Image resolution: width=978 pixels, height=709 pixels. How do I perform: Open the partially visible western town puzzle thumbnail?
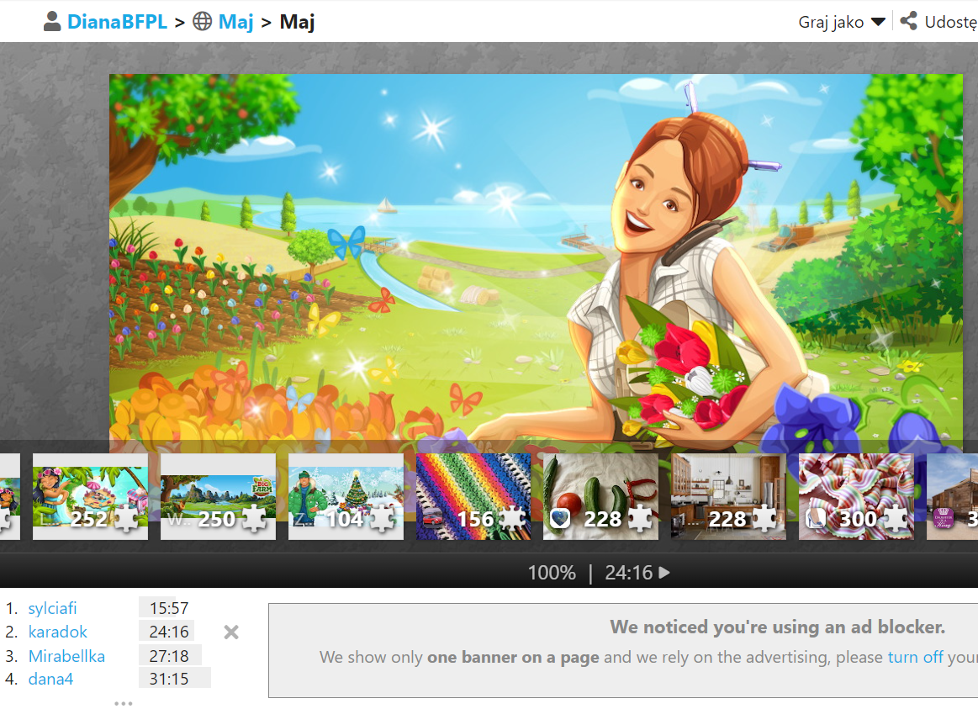[x=953, y=496]
